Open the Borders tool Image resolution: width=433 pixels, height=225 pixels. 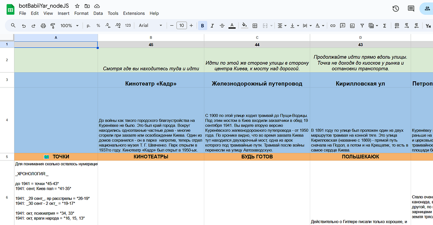(x=255, y=26)
